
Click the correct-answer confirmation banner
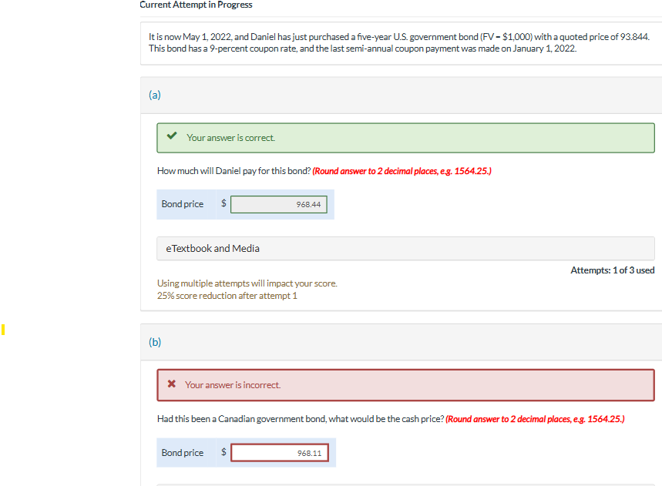[x=405, y=137]
